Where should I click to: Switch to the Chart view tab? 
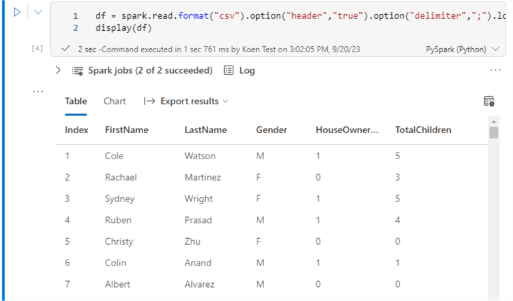(x=114, y=101)
